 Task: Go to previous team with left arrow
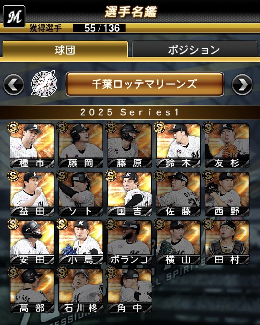point(14,84)
